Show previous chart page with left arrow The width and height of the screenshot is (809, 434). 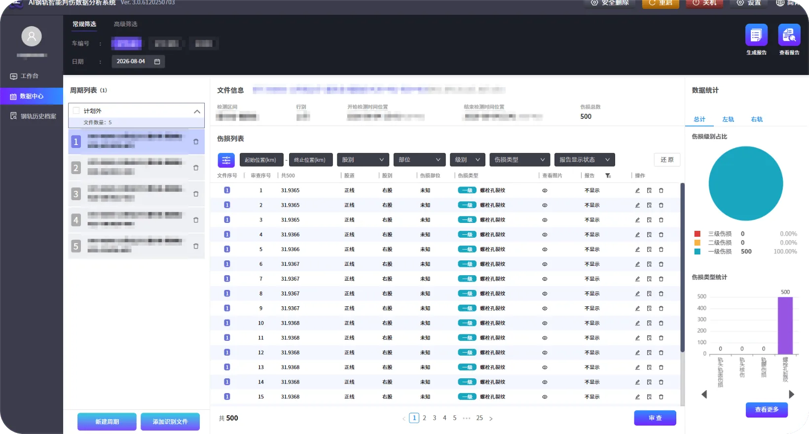point(704,395)
